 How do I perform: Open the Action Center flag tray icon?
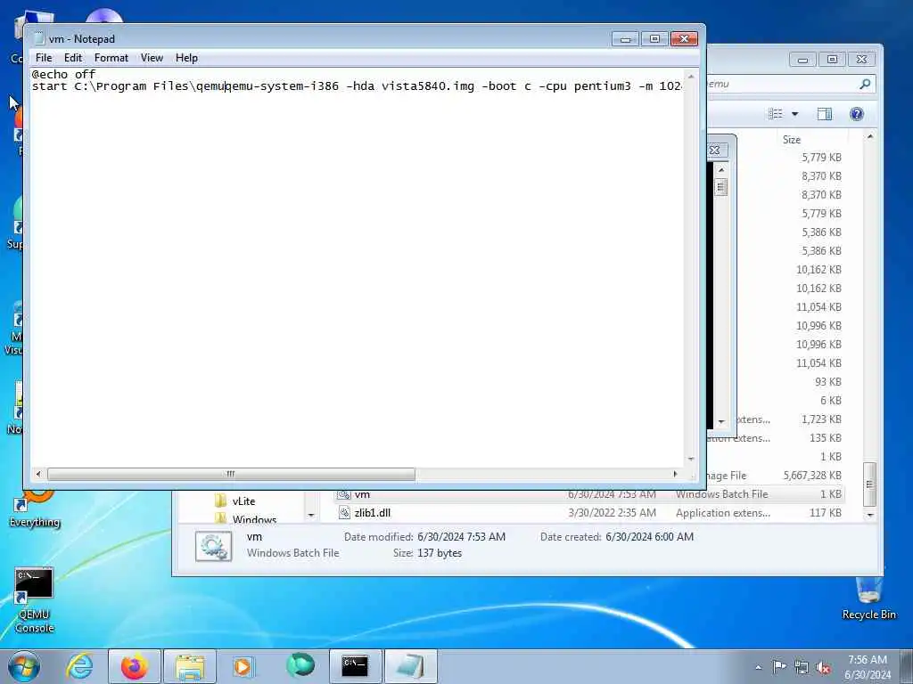click(778, 666)
